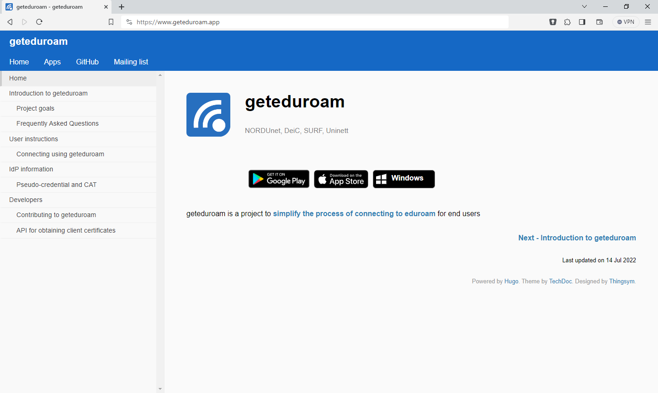Open the Windows download badge
This screenshot has width=658, height=393.
[403, 179]
